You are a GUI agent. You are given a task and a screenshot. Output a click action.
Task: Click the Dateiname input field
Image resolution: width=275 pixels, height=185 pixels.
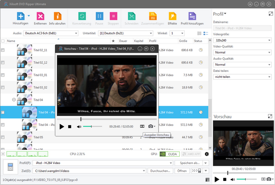242,28
